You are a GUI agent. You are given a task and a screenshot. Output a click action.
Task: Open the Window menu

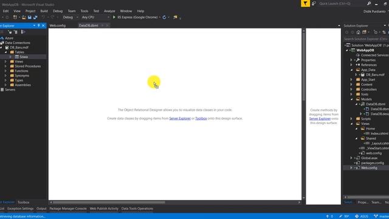[x=126, y=11]
